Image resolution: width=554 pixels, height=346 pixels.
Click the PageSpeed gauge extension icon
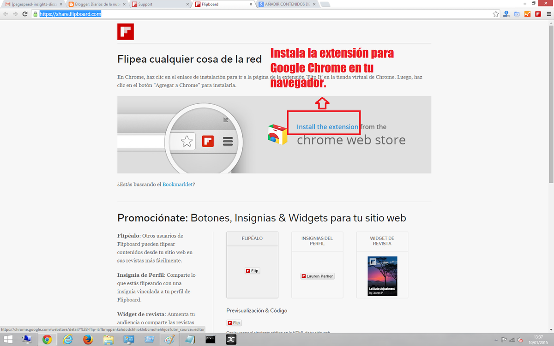point(517,14)
